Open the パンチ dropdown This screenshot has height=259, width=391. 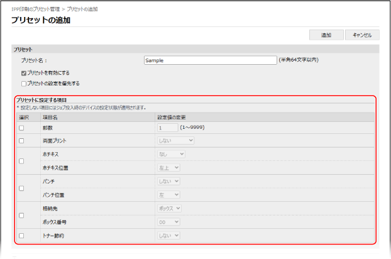(168, 181)
